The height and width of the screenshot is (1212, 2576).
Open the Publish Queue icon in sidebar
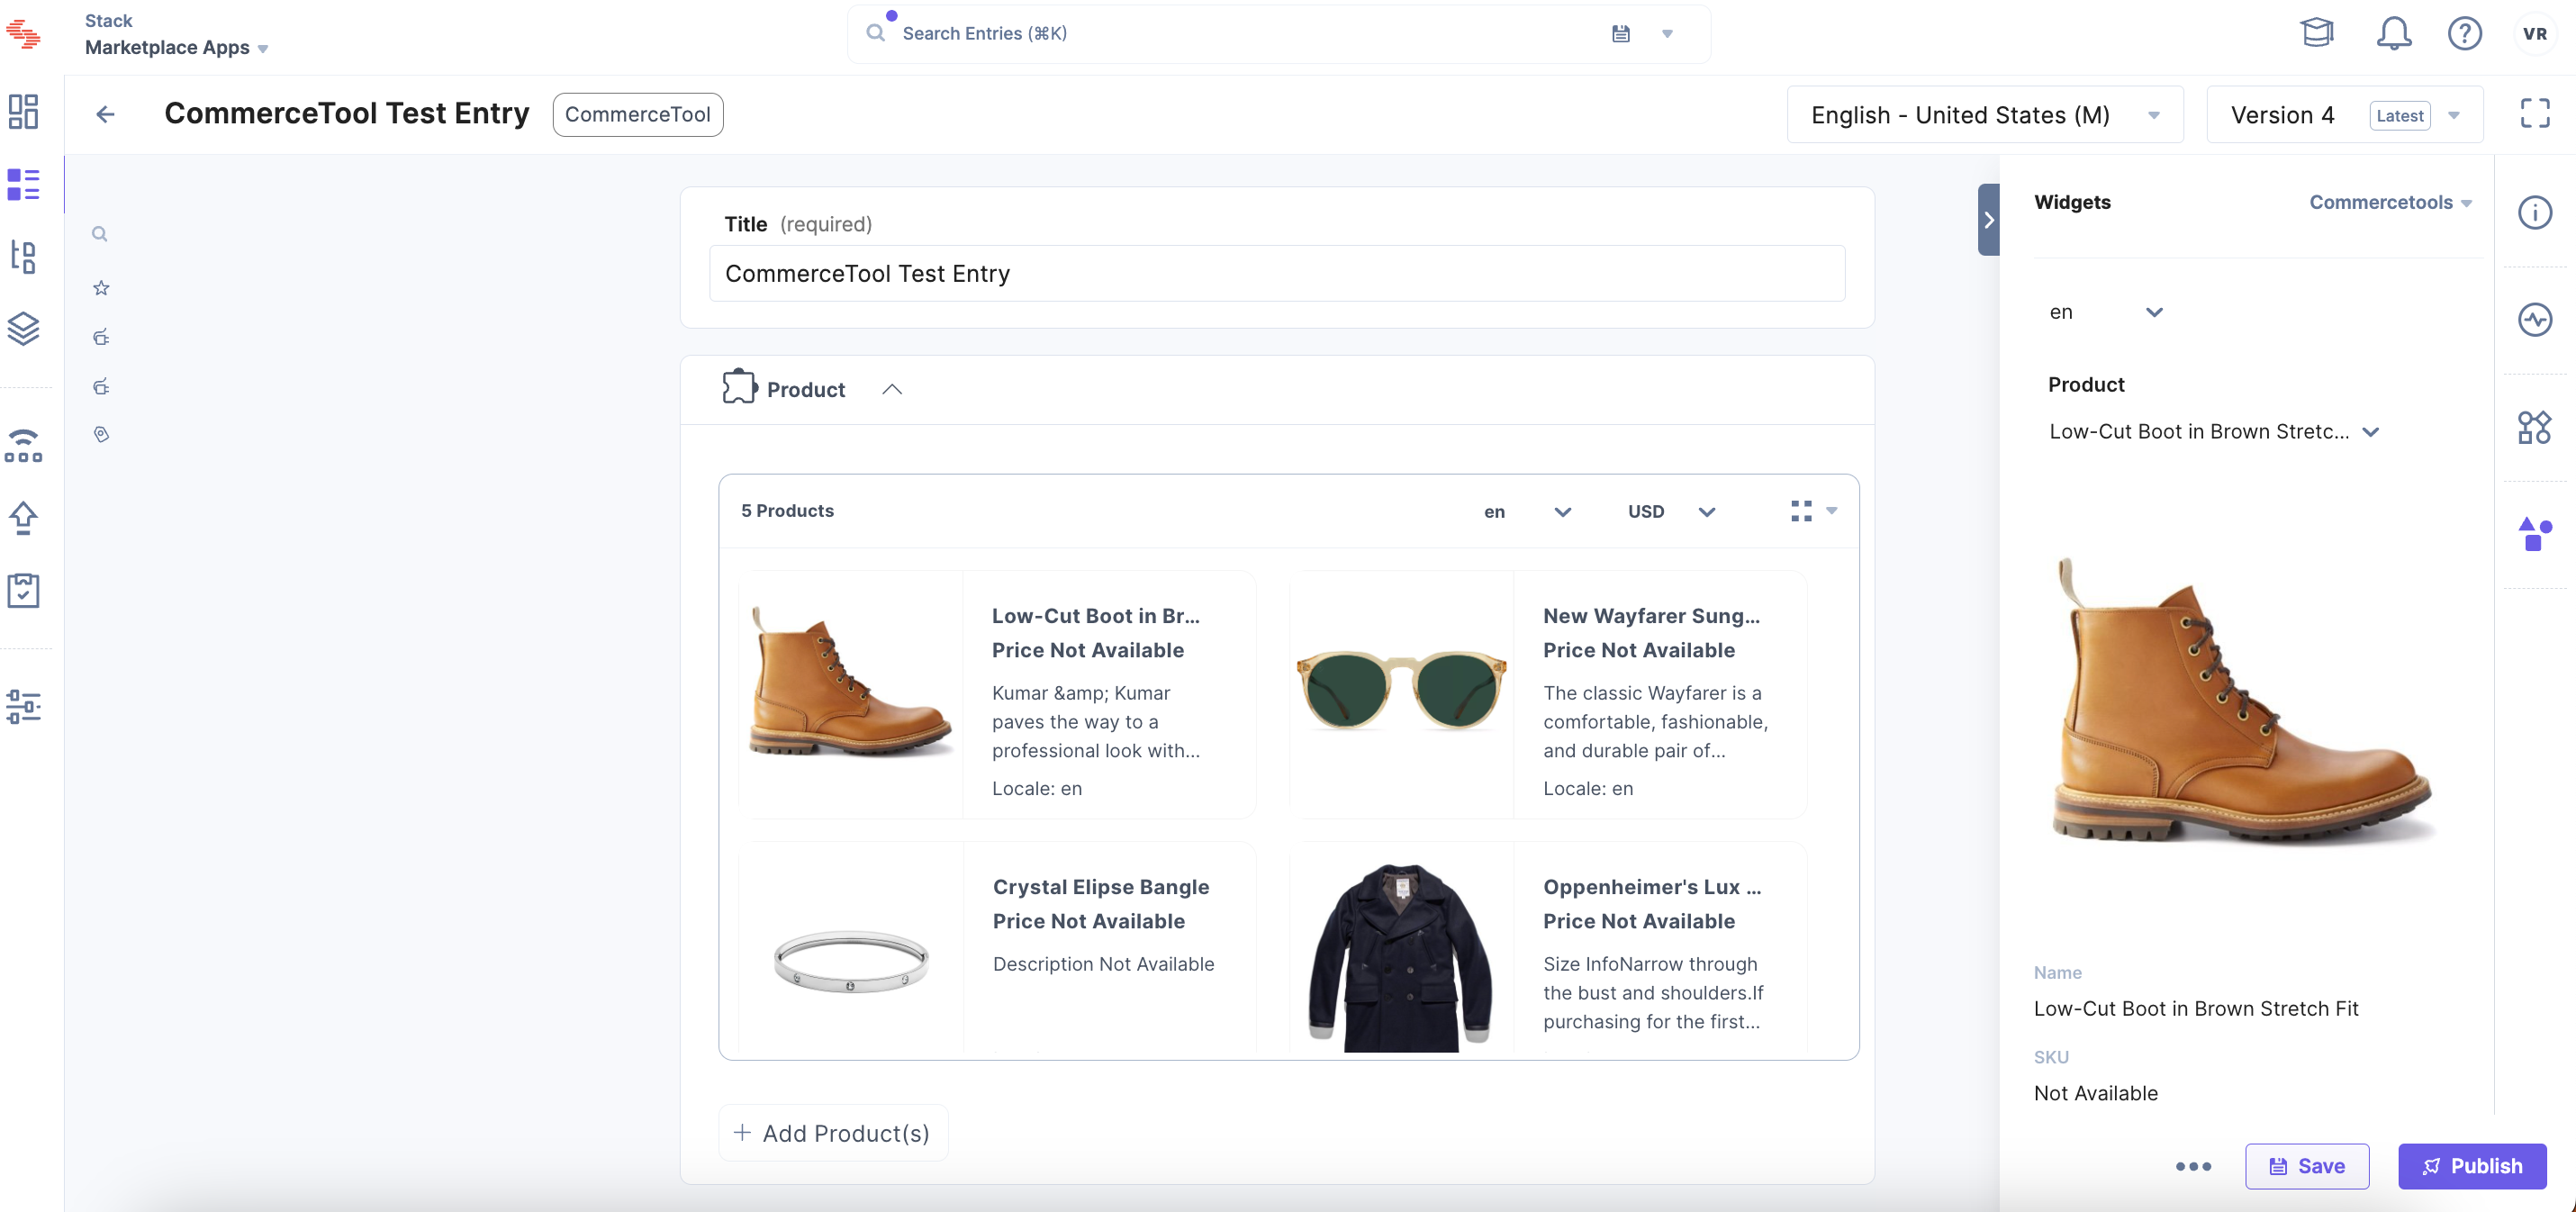(23, 445)
